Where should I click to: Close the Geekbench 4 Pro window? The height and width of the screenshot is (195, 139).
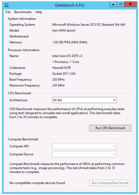[x=130, y=4]
